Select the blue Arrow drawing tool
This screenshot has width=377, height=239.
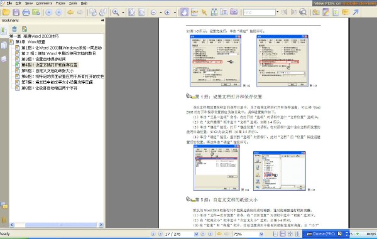(x=356, y=12)
